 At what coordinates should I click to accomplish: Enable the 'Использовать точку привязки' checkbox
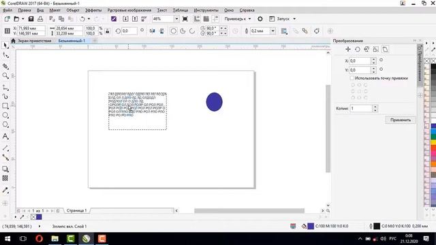tap(352, 78)
